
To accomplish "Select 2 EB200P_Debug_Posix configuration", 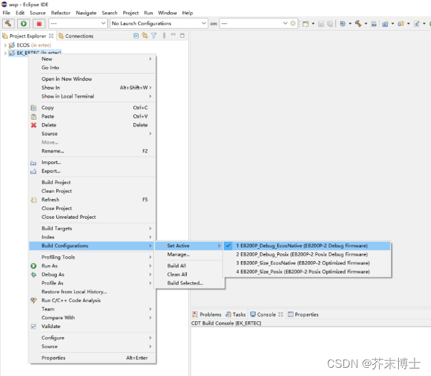I will pos(307,254).
